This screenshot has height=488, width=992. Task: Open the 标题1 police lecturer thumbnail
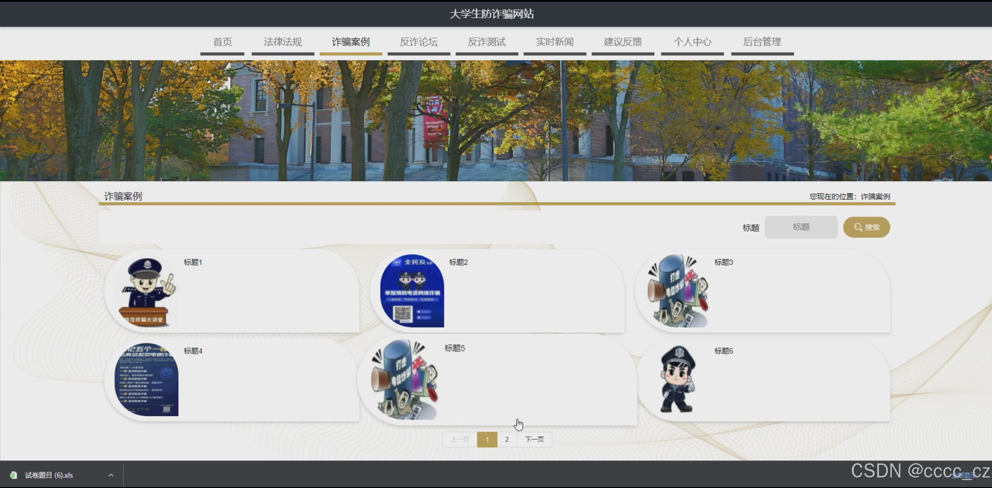click(147, 292)
